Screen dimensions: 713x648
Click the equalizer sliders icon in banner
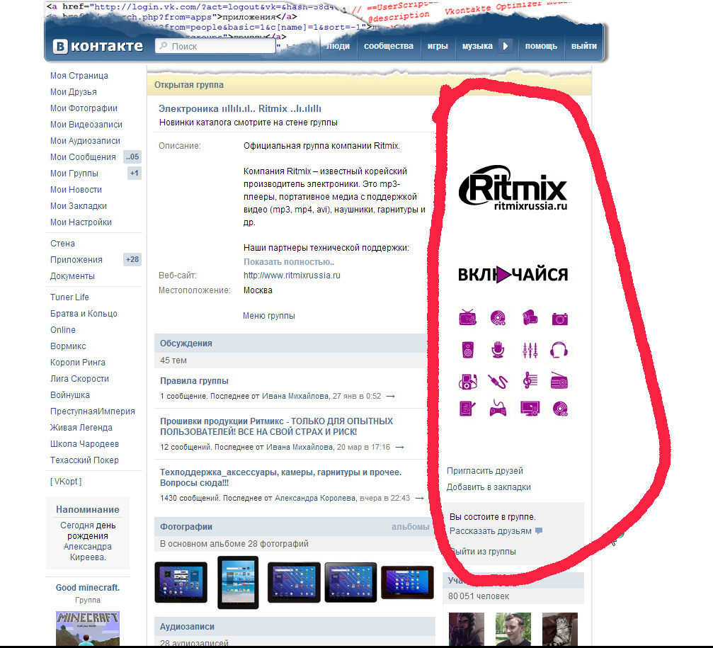point(530,350)
